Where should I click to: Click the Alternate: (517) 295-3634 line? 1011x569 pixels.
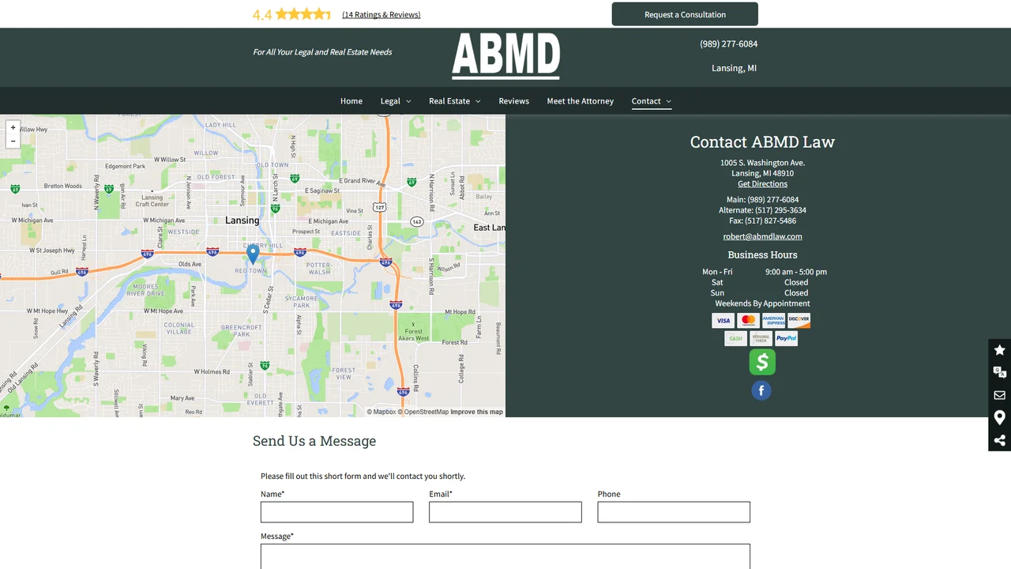(763, 210)
